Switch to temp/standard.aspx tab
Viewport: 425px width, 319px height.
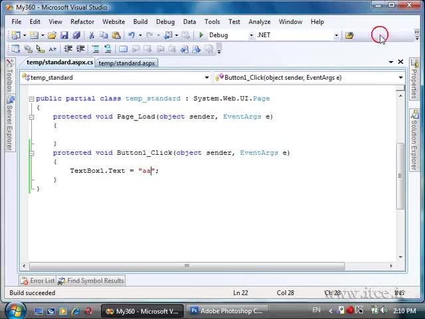tap(127, 63)
